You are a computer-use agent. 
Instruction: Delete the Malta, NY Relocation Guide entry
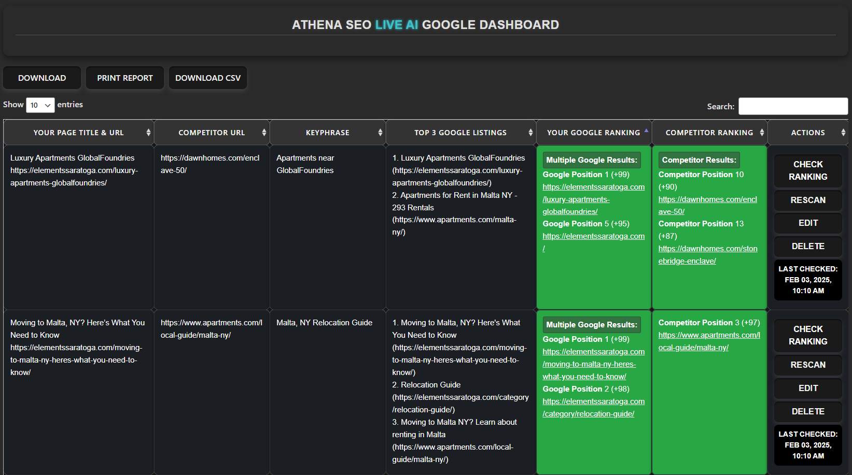[808, 411]
